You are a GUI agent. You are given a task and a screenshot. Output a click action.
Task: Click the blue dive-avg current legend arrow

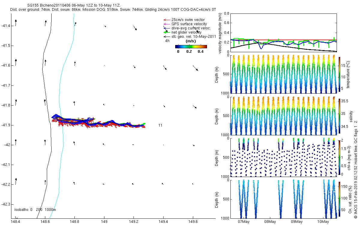166,28
